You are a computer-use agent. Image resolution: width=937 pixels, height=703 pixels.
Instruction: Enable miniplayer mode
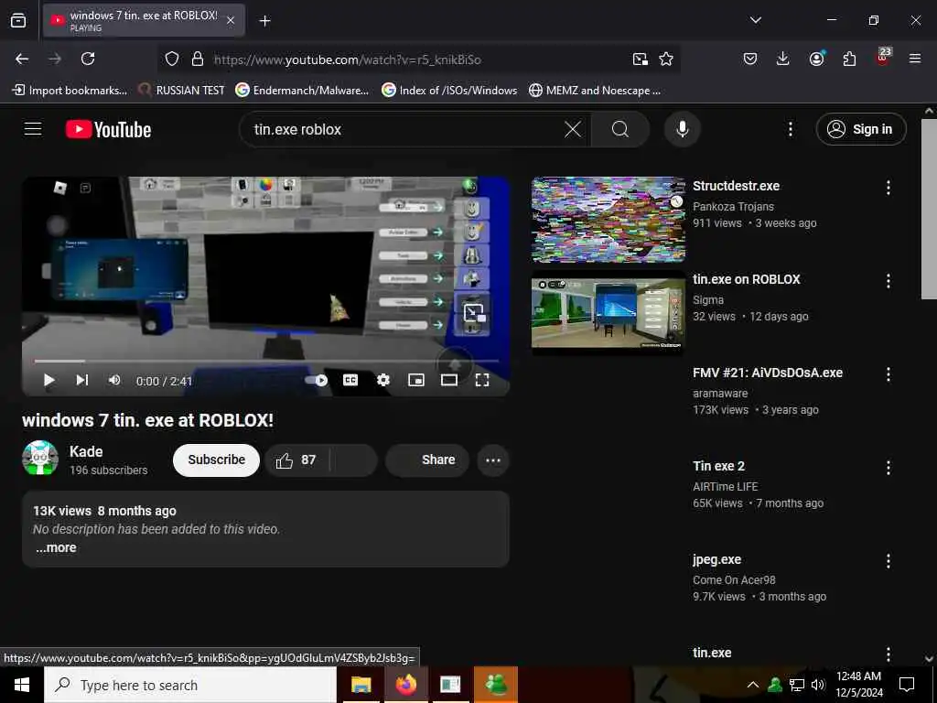point(416,380)
